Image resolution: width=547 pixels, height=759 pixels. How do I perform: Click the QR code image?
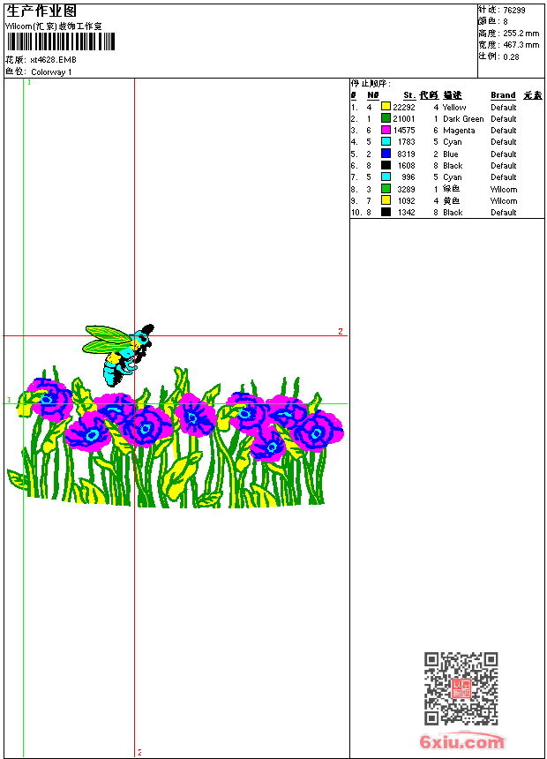click(x=461, y=688)
